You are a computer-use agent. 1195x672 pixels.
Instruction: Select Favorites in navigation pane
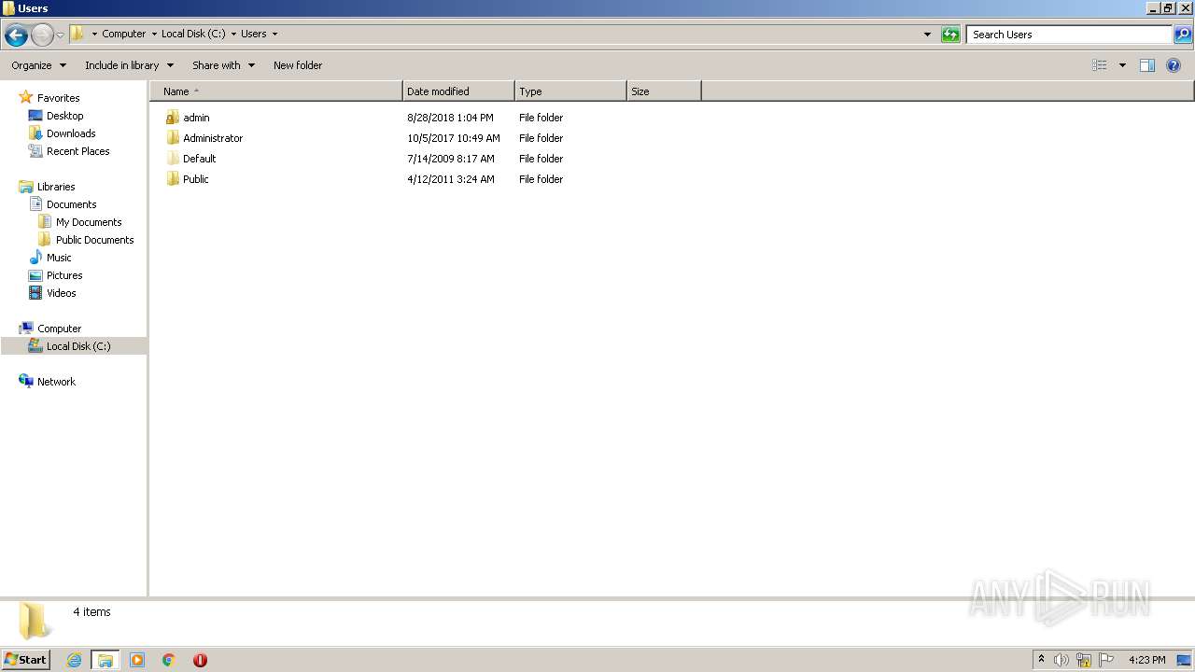(58, 98)
